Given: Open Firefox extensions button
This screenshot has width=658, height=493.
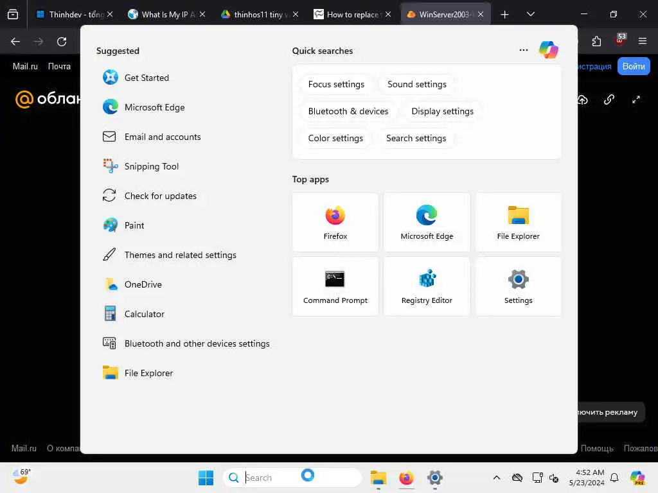Looking at the screenshot, I should 596,41.
